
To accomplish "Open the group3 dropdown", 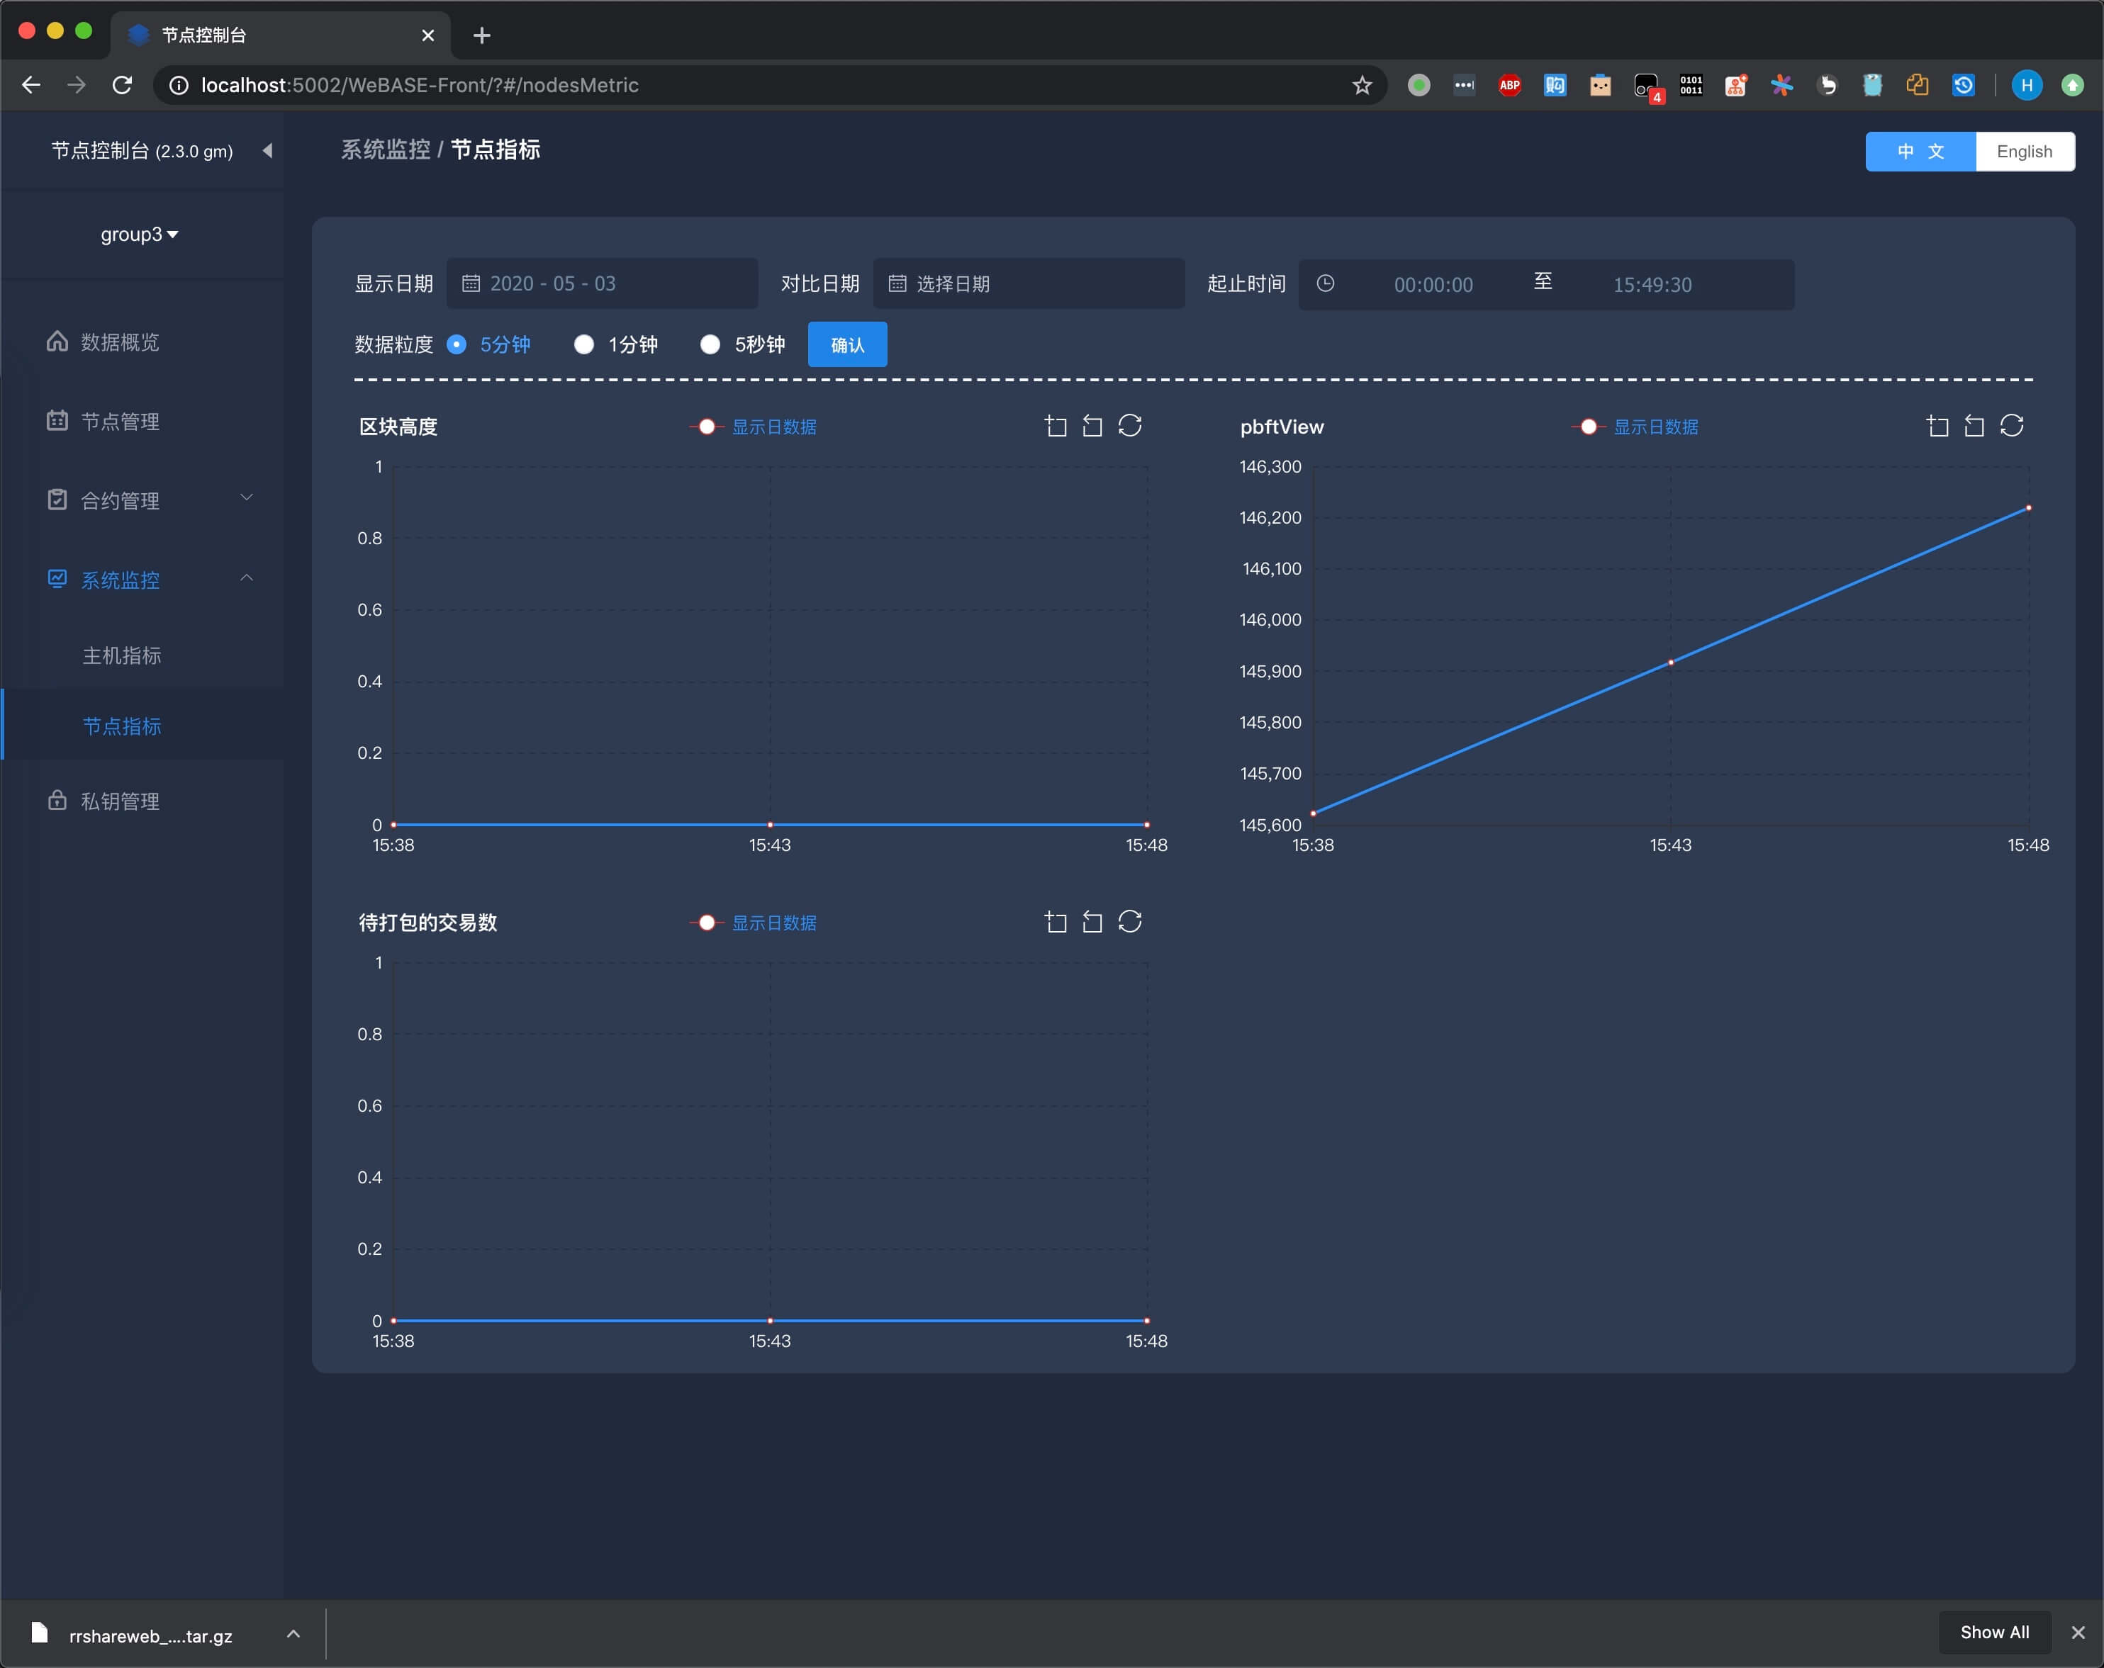I will coord(140,234).
